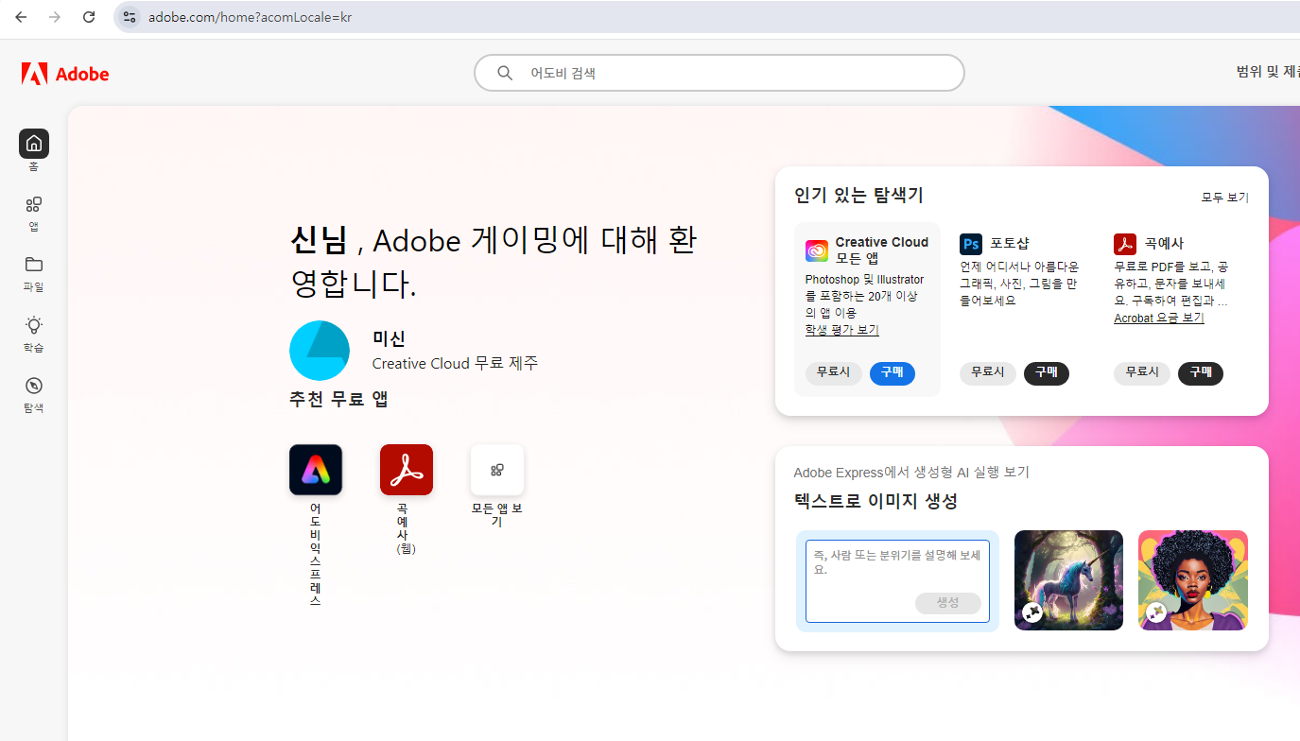Open 범위 및 제 header menu
The width and height of the screenshot is (1300, 741).
1268,73
